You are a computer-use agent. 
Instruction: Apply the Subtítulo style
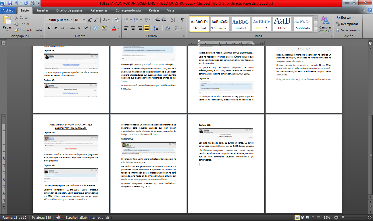(x=303, y=24)
